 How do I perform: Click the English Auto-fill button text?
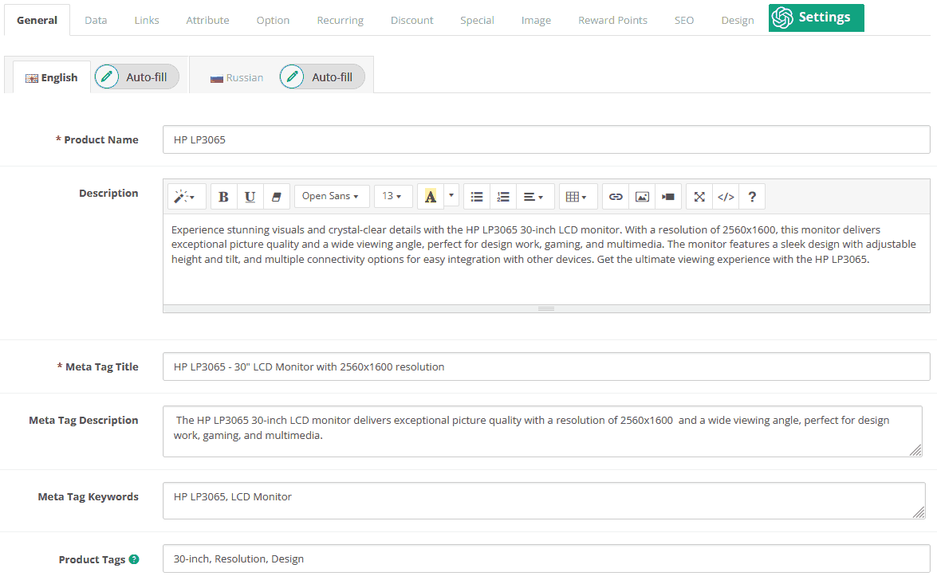click(147, 77)
